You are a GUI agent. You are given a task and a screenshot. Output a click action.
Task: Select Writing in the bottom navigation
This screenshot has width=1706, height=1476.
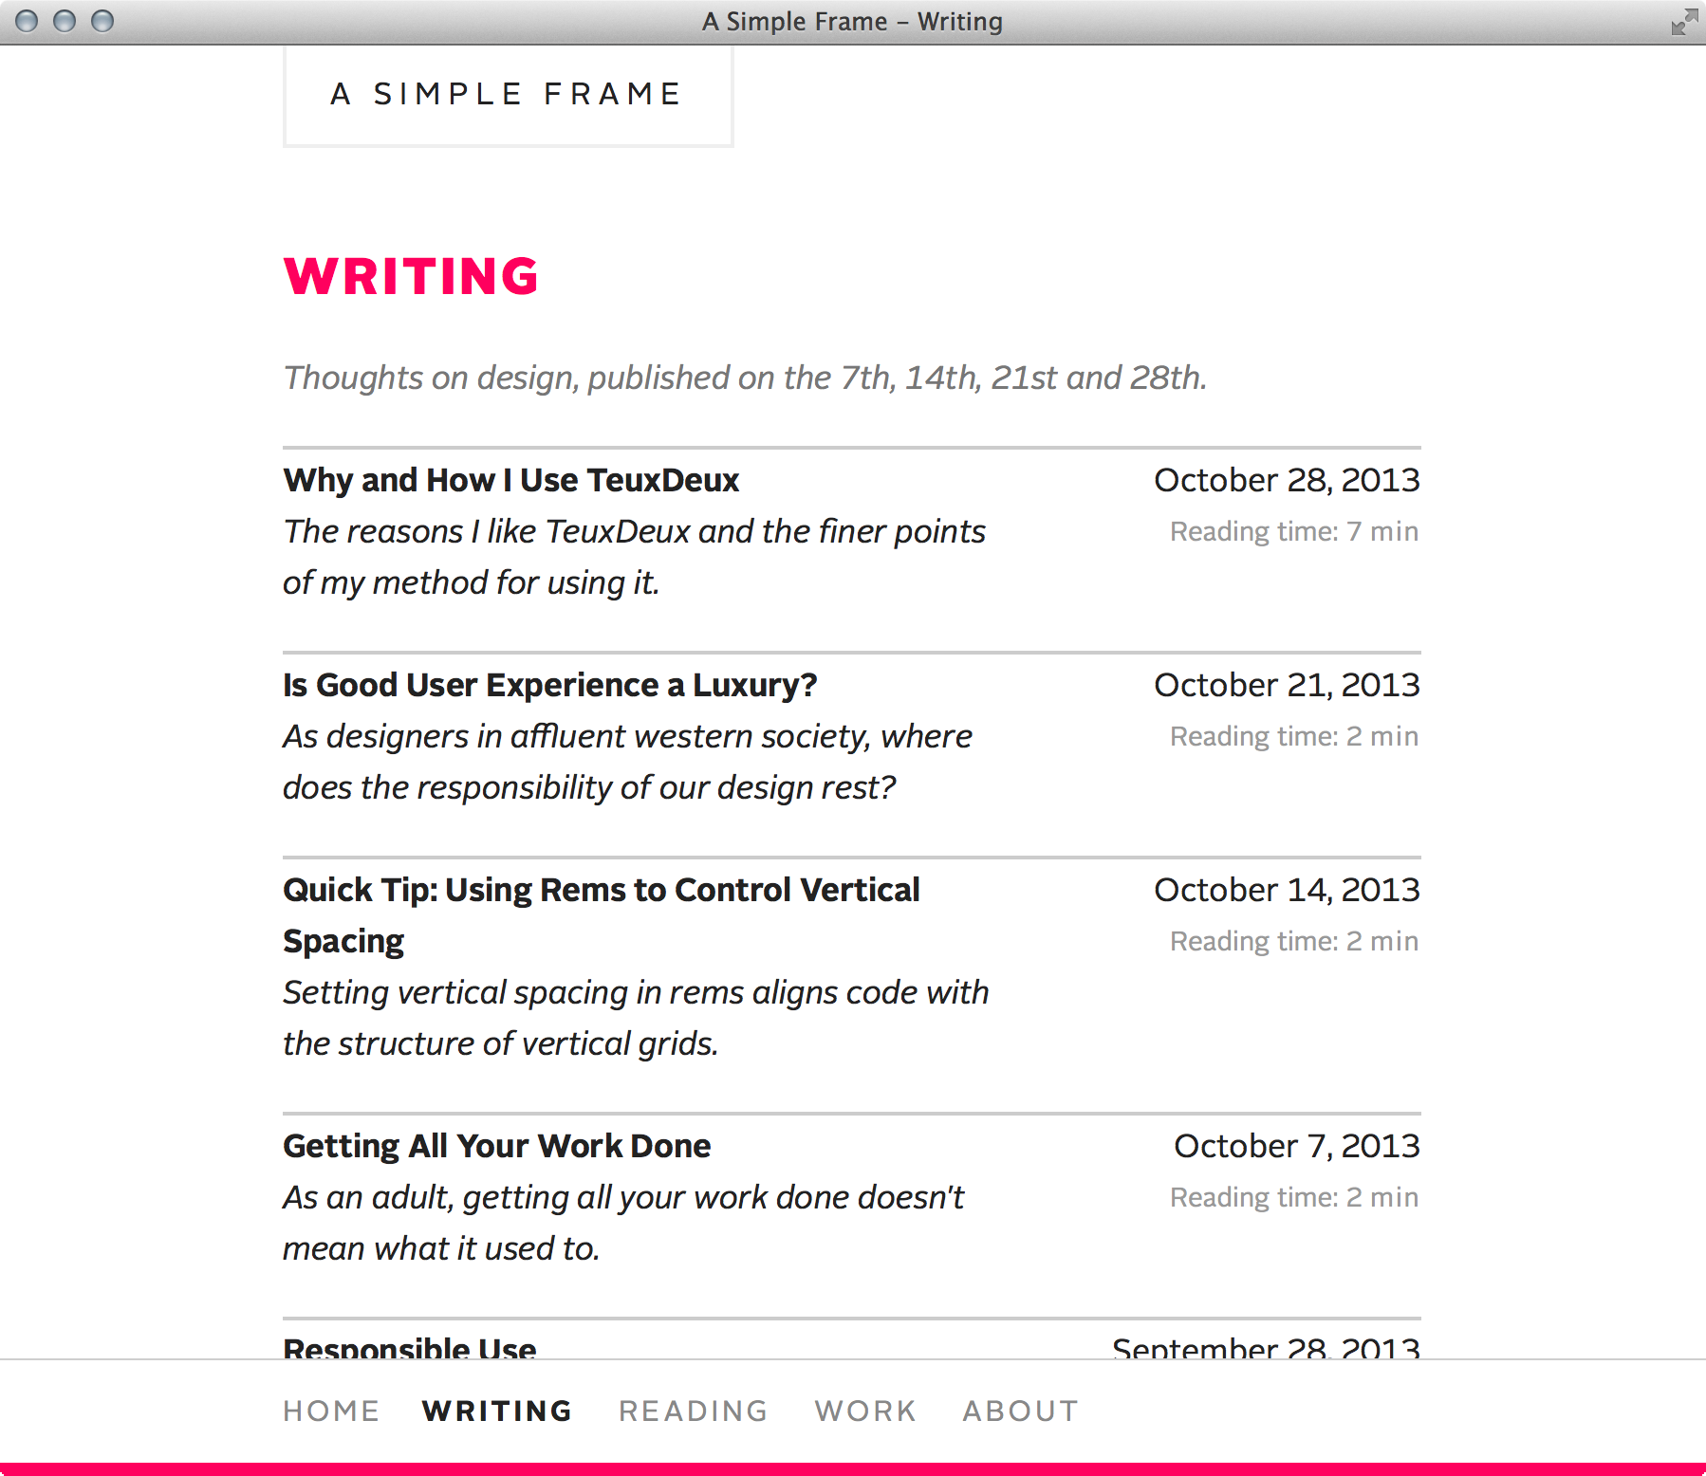(x=497, y=1411)
